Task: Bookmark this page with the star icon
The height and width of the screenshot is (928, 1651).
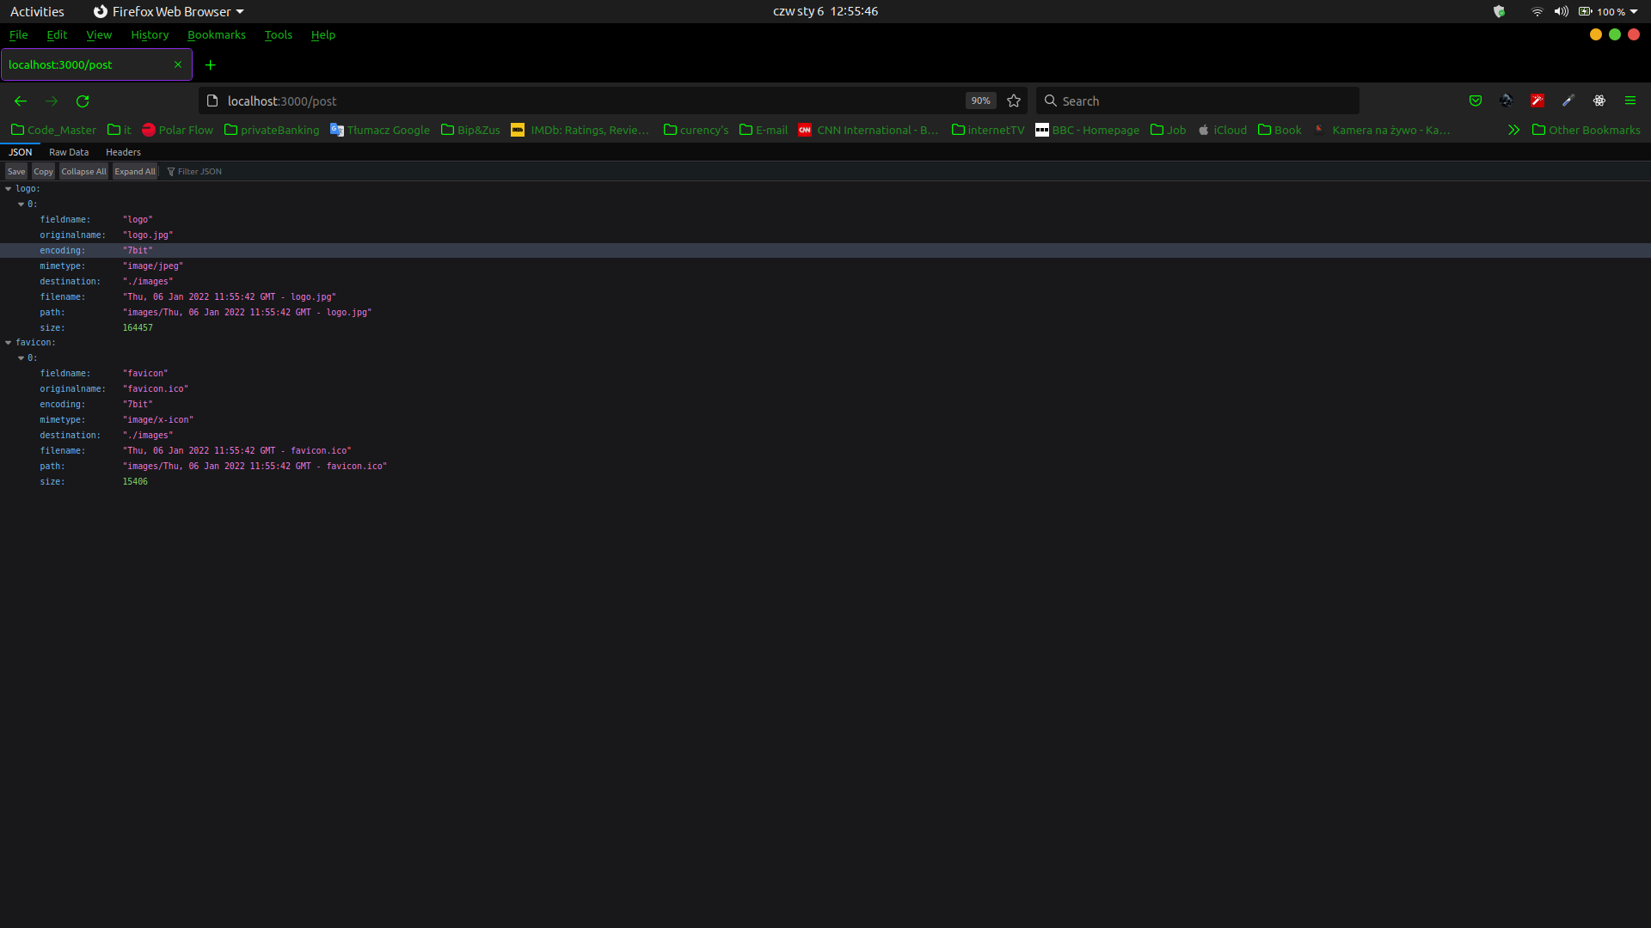Action: (1014, 101)
